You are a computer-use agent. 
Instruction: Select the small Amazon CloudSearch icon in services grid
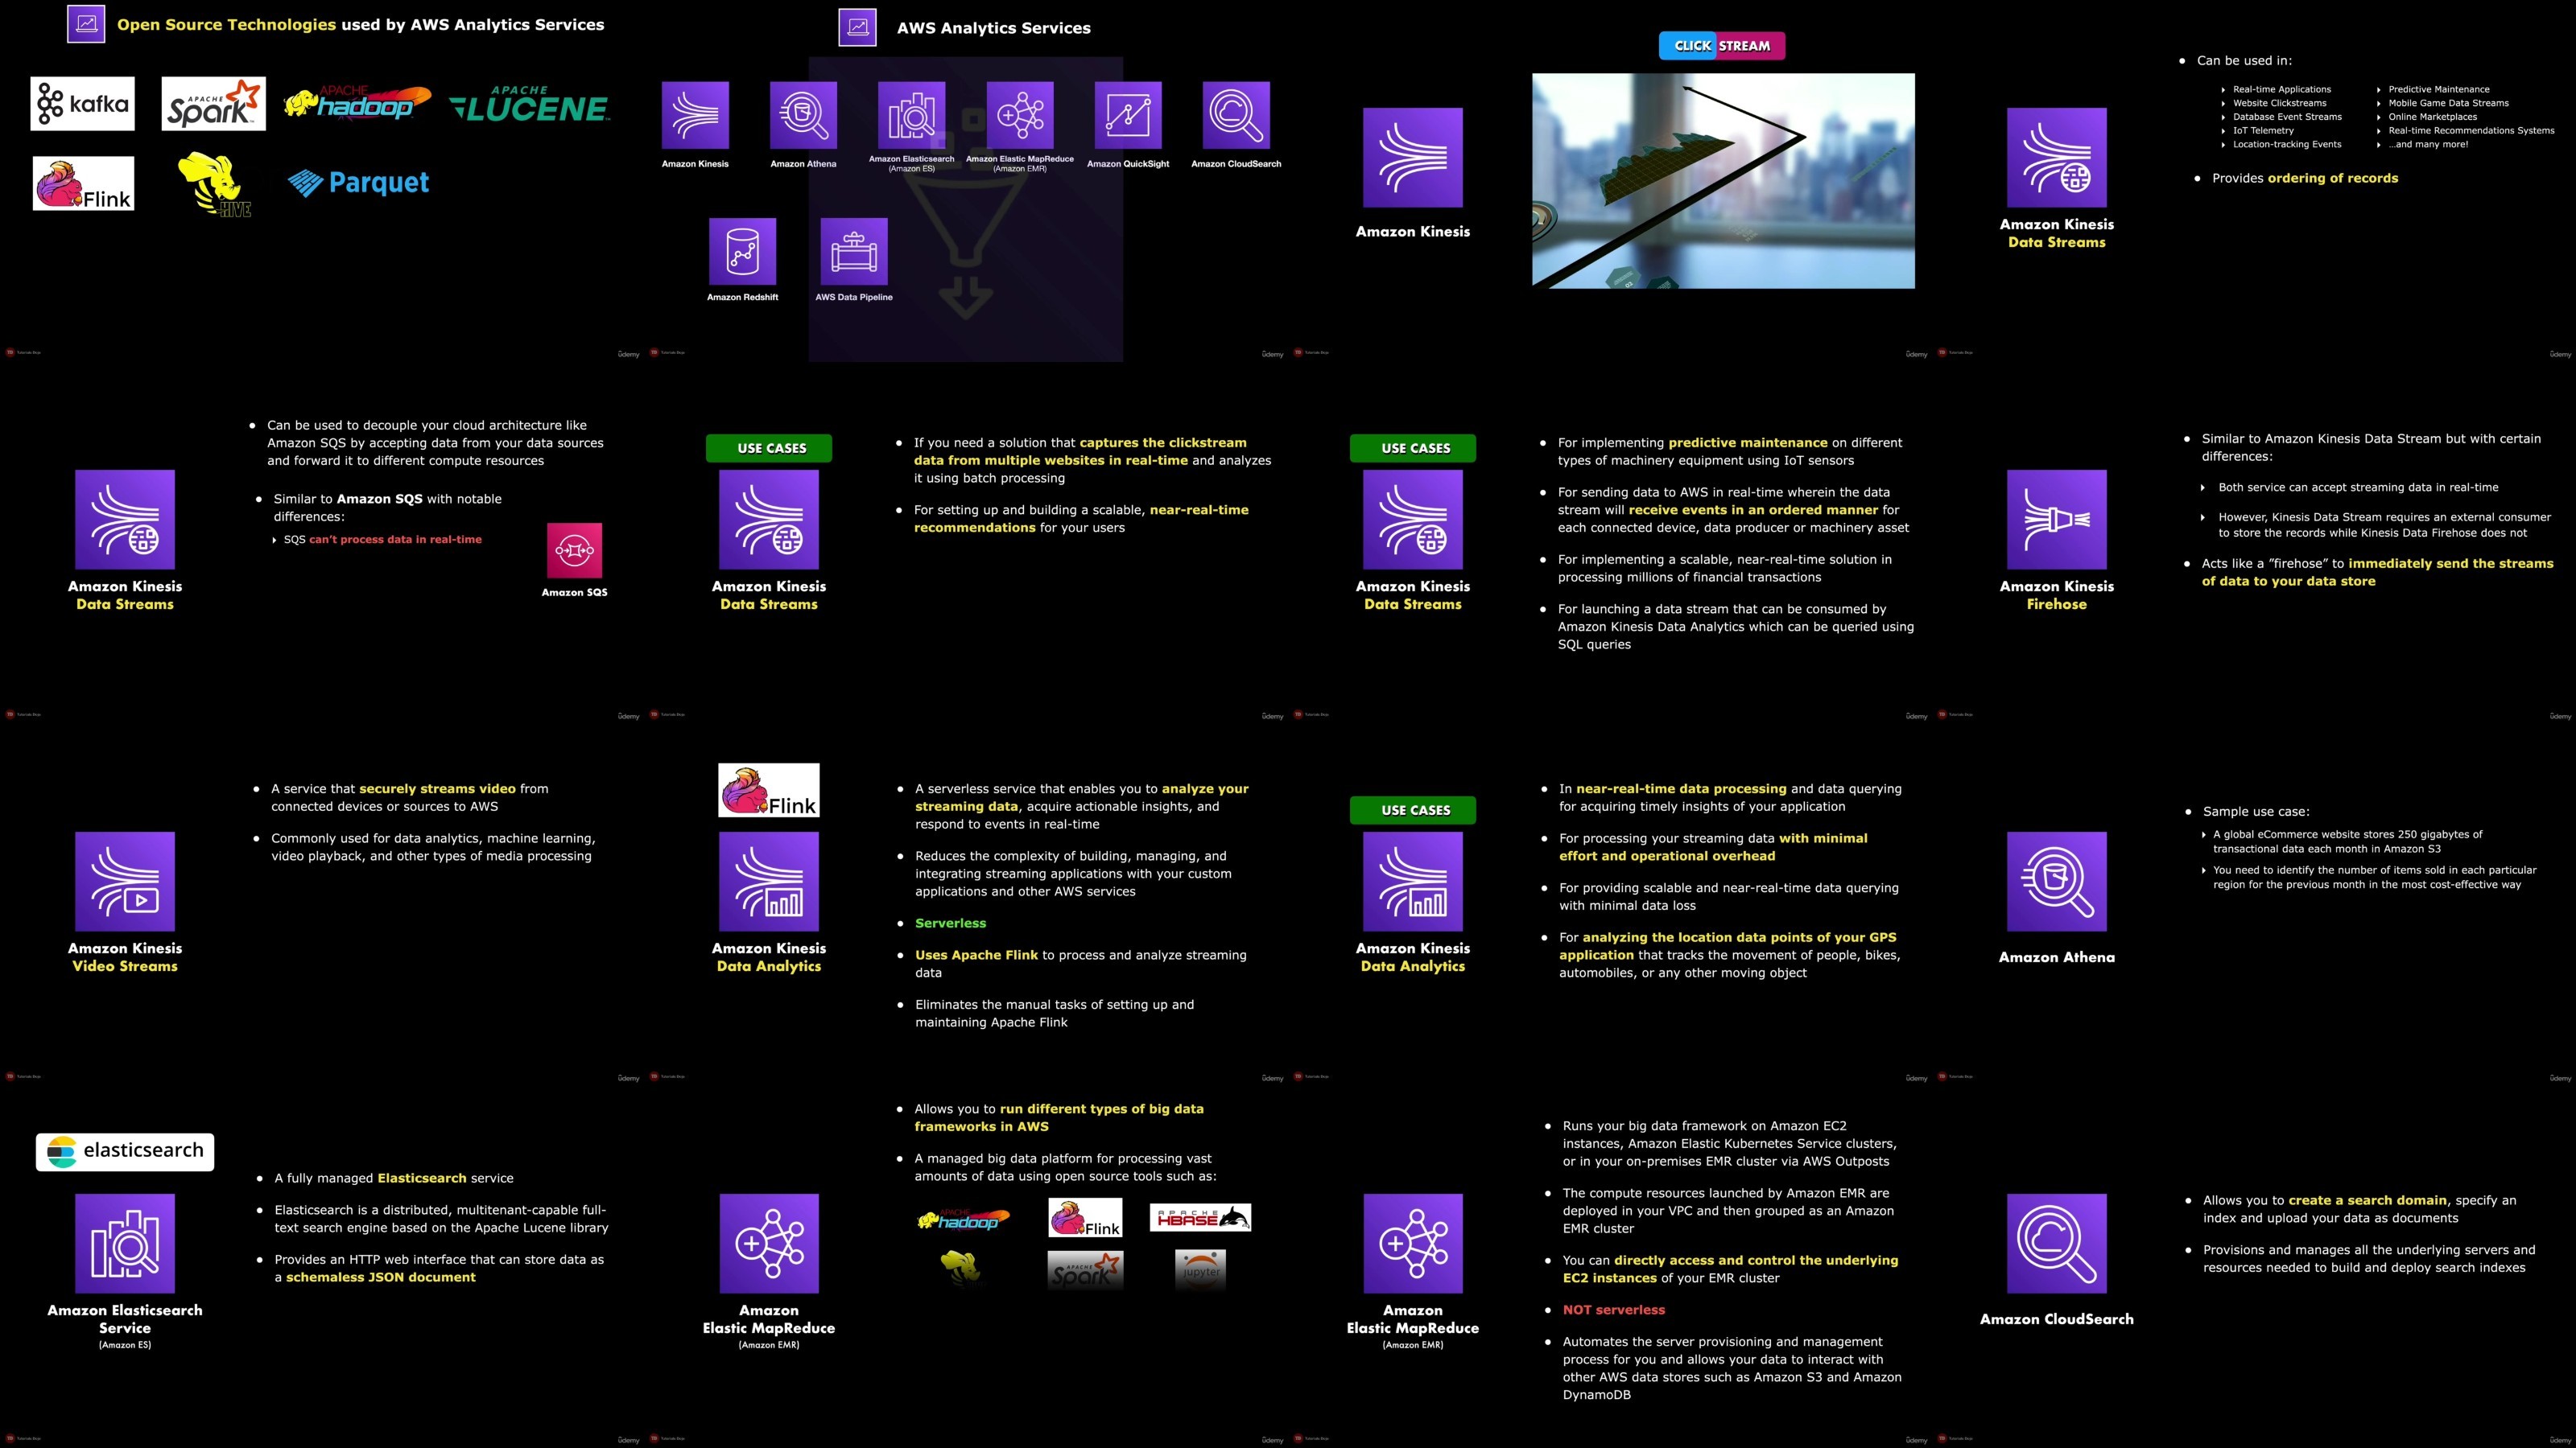(x=1236, y=115)
